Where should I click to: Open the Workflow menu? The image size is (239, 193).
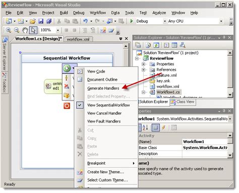click(98, 13)
